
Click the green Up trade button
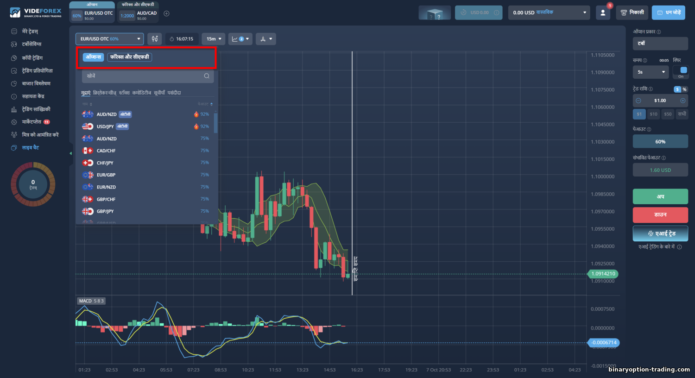tap(660, 196)
